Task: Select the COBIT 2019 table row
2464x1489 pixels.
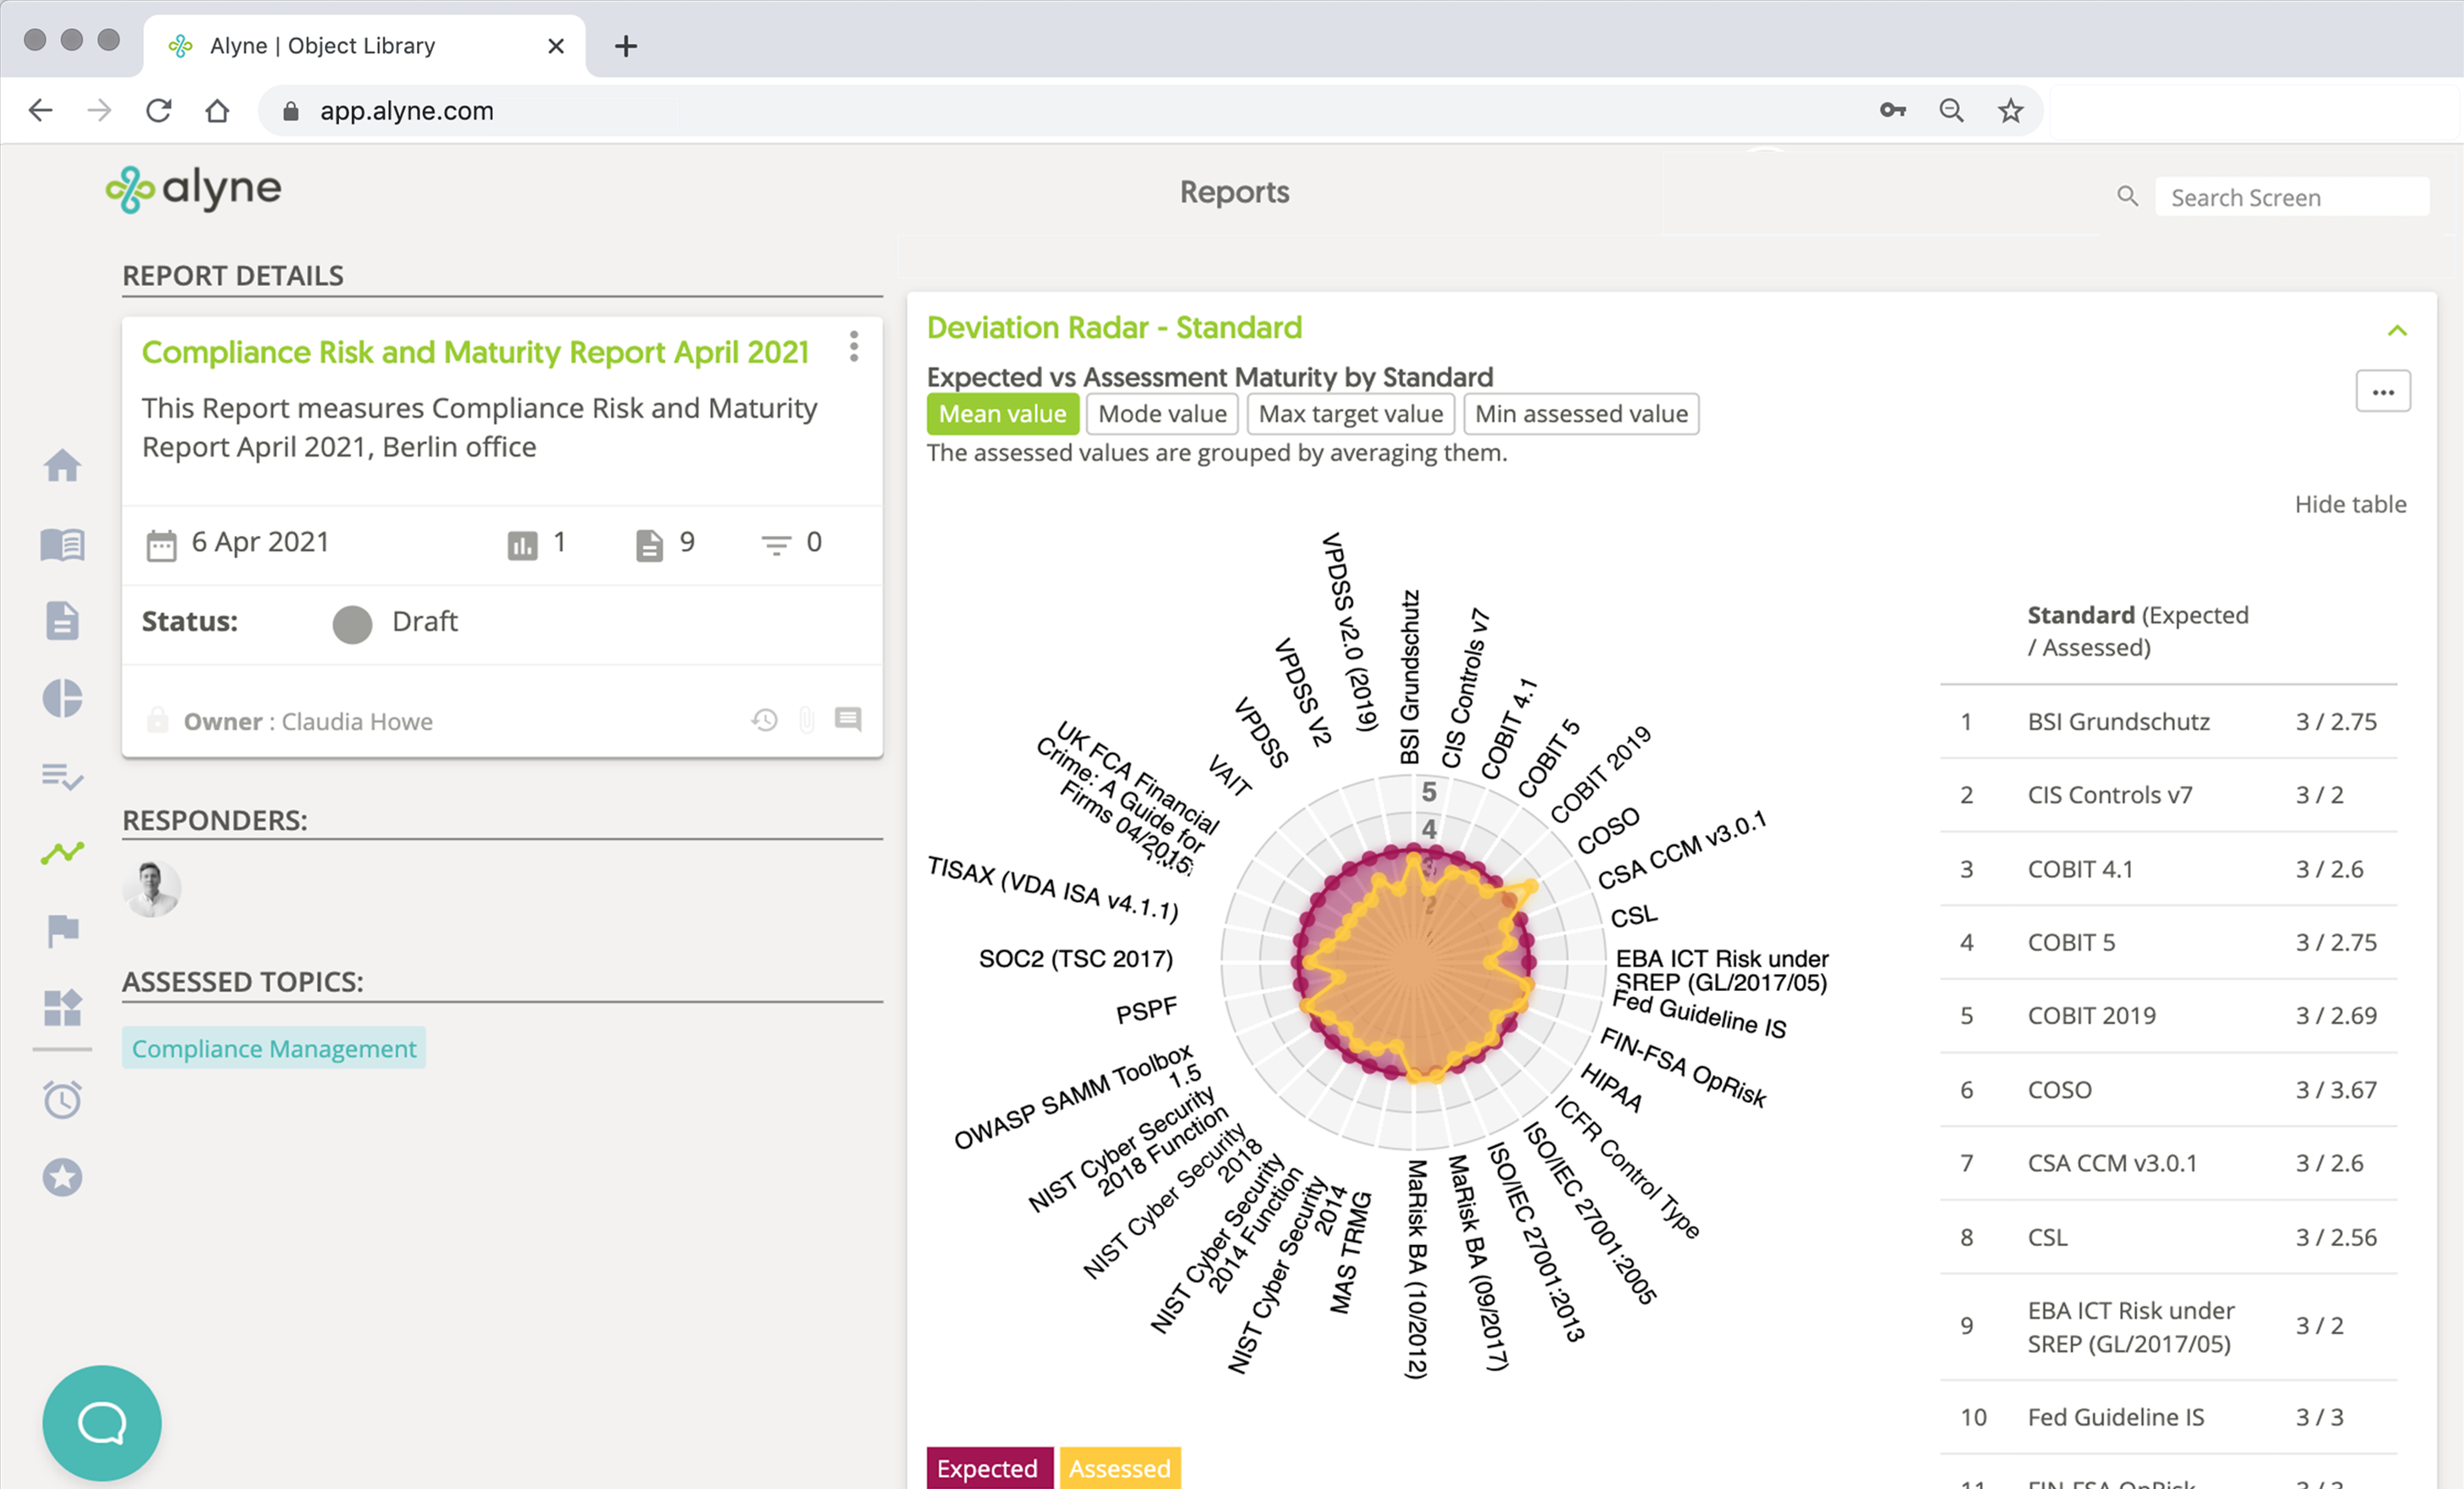Action: click(2168, 1016)
